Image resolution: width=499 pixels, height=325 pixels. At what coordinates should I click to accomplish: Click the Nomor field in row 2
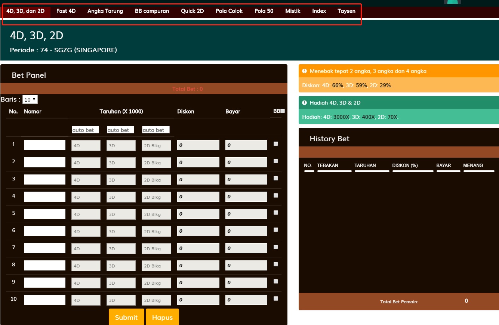click(44, 162)
